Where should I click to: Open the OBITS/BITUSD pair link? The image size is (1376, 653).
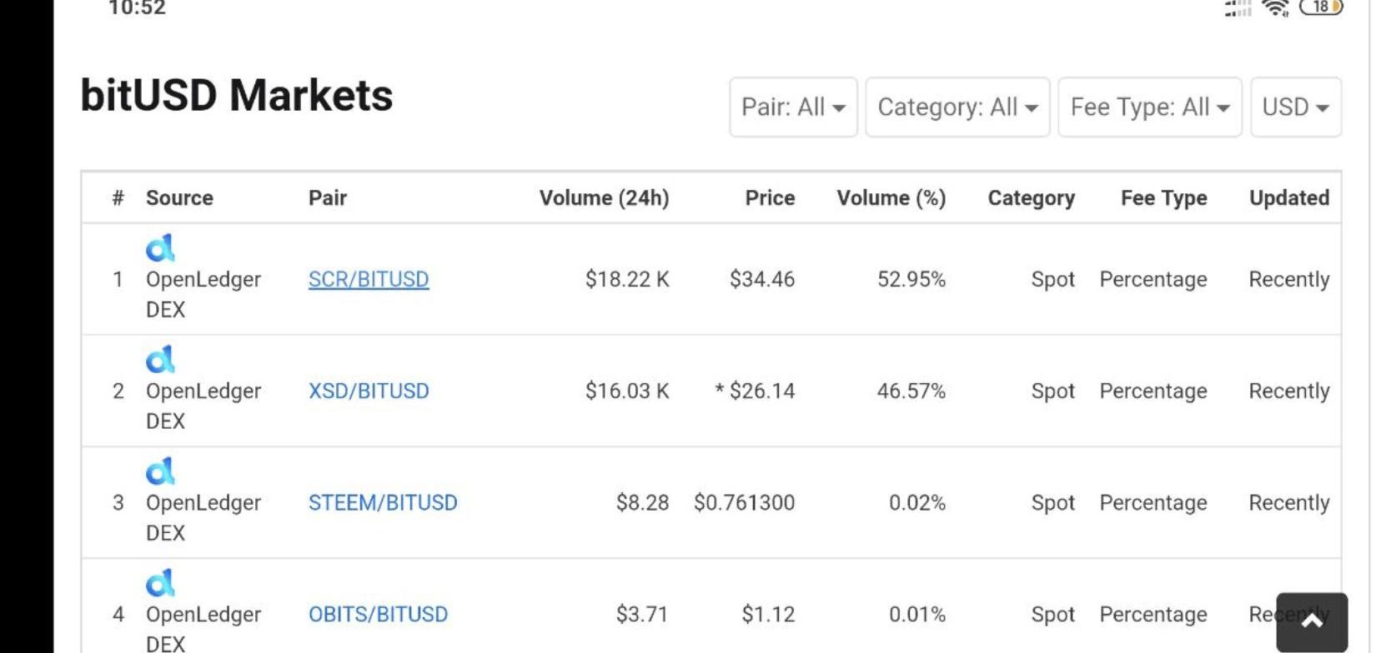point(378,614)
